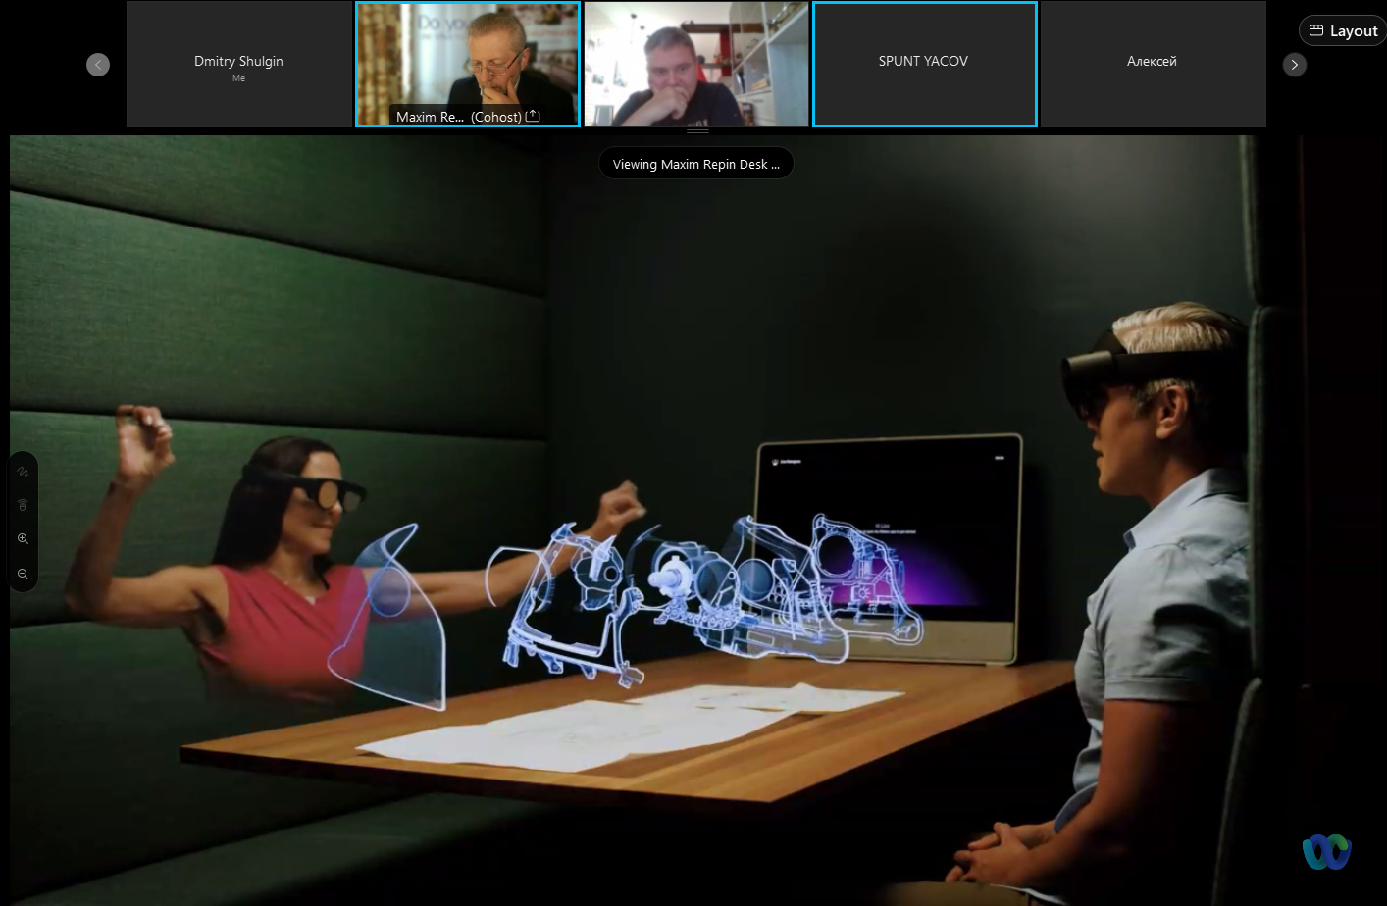Click the Me label under Dmitry Shulgin

pos(238,78)
